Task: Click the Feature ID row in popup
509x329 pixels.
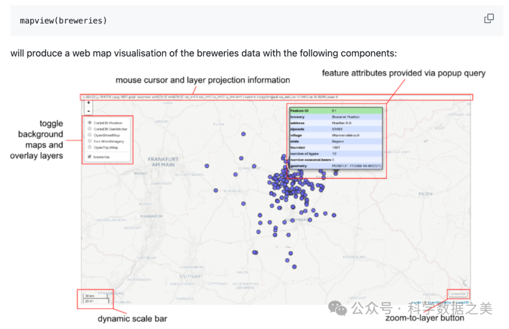Action: coord(336,111)
